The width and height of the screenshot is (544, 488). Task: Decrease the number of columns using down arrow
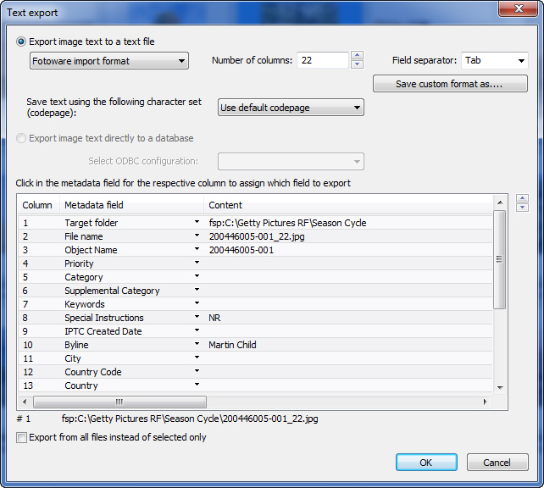pyautogui.click(x=357, y=64)
